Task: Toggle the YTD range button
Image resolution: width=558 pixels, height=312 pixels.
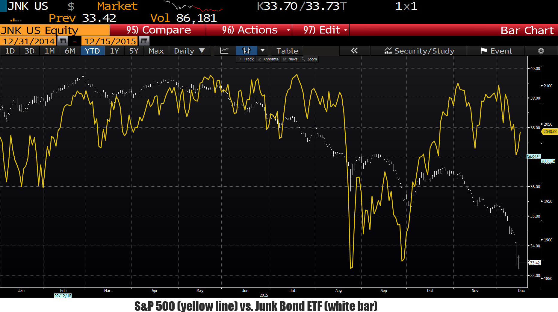Action: coord(92,51)
